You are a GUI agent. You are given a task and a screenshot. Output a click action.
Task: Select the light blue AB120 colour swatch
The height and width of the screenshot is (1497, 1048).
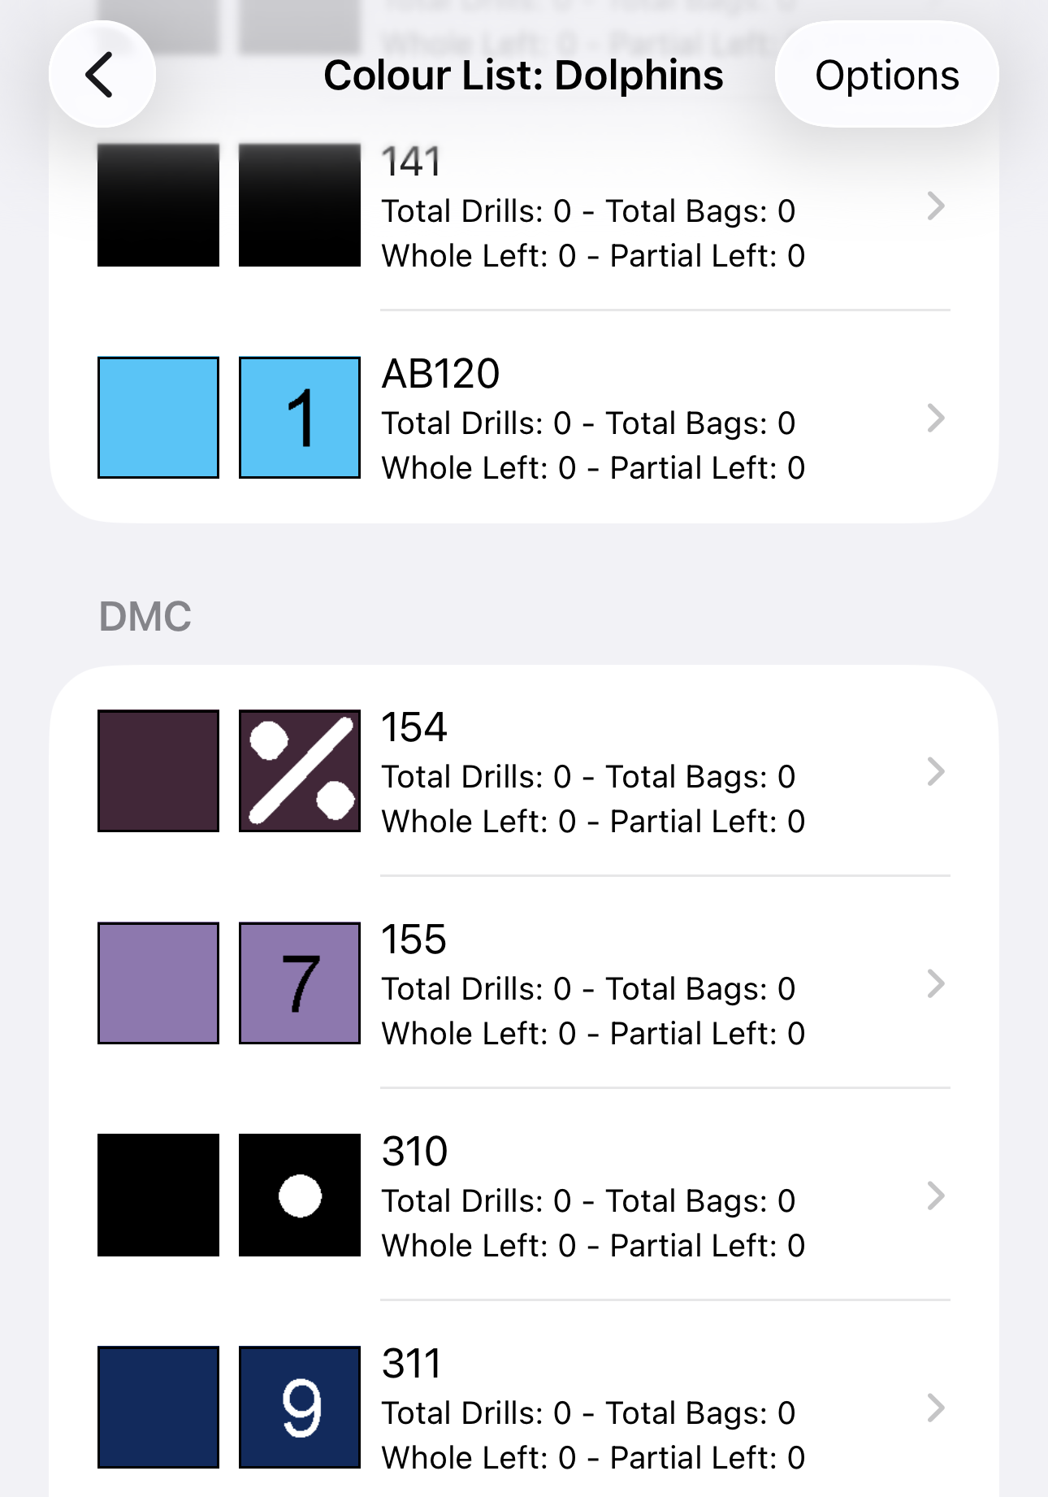158,418
